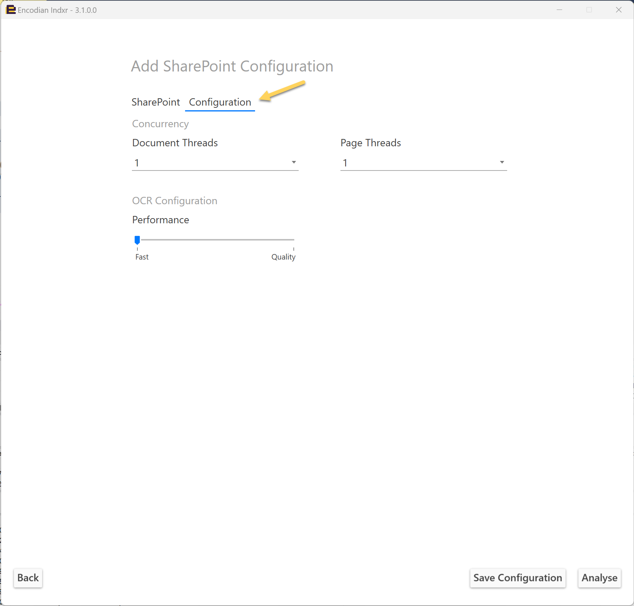Click the Quality end of the Performance slider
This screenshot has width=634, height=606.
click(x=294, y=240)
